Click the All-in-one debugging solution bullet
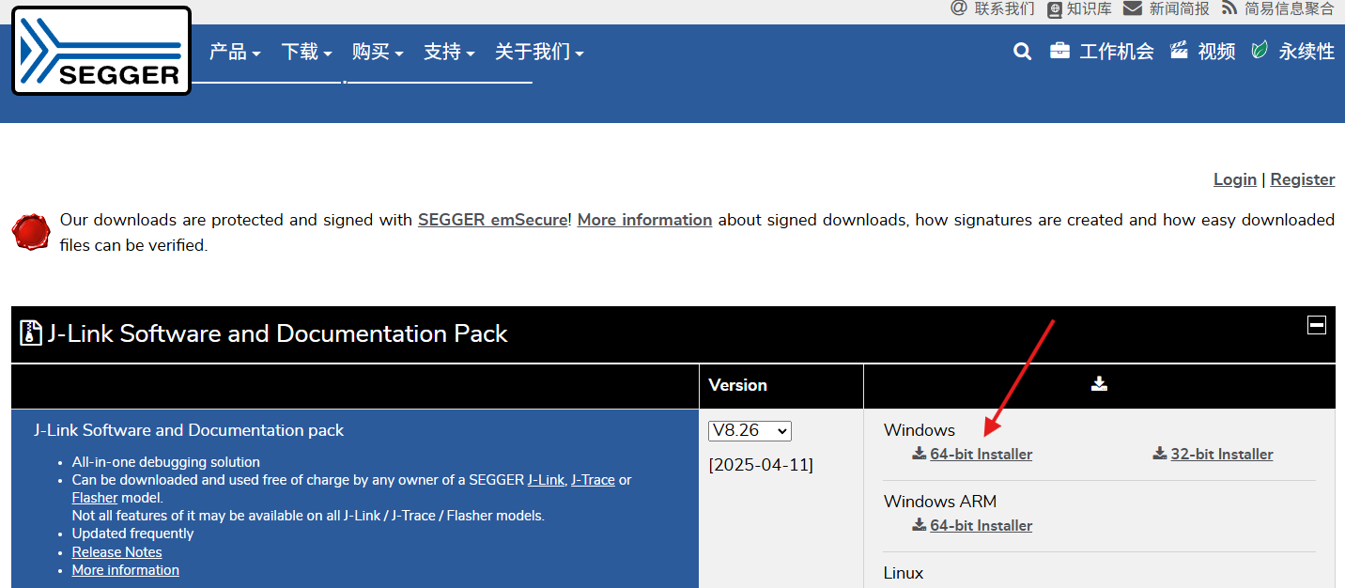The image size is (1345, 588). coord(166,462)
